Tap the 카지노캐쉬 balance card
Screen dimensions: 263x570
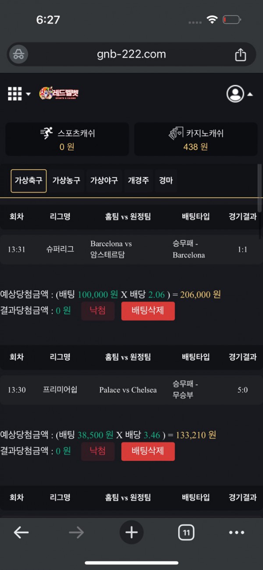(x=195, y=139)
